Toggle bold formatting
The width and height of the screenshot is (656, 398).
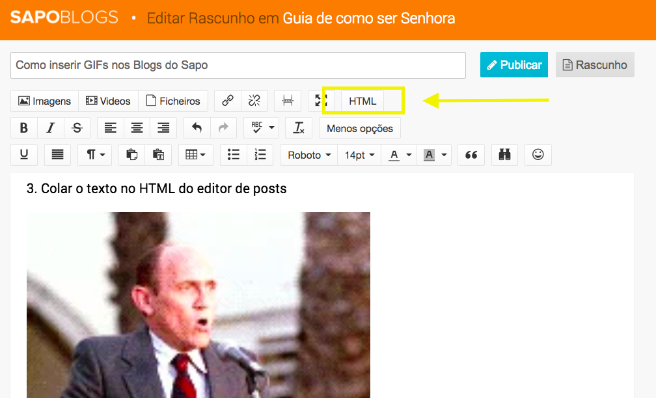coord(23,127)
